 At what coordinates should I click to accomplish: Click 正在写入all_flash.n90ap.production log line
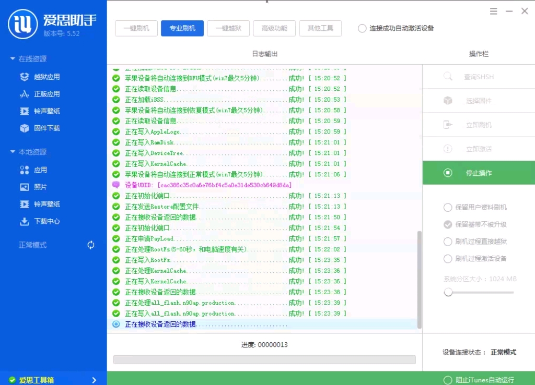pyautogui.click(x=236, y=314)
